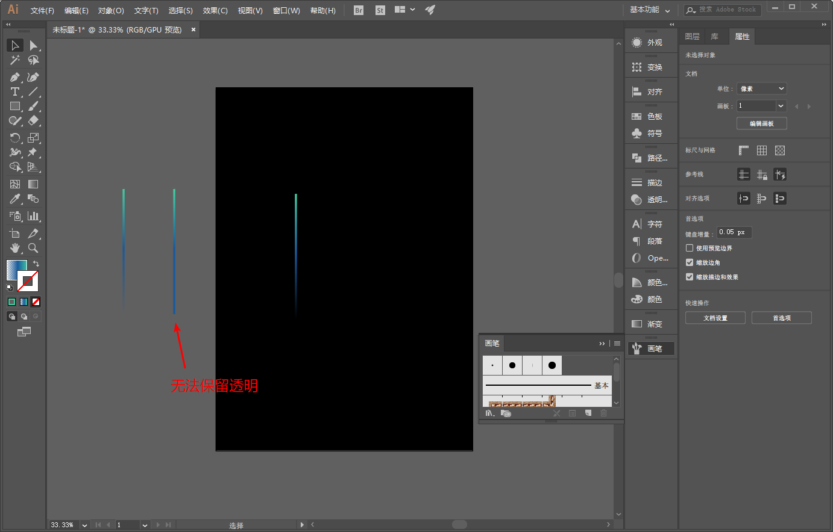Image resolution: width=833 pixels, height=532 pixels.
Task: Choose the Type tool
Action: pyautogui.click(x=15, y=91)
